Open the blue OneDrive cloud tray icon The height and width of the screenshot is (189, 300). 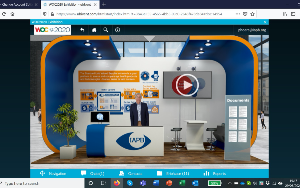click(242, 183)
